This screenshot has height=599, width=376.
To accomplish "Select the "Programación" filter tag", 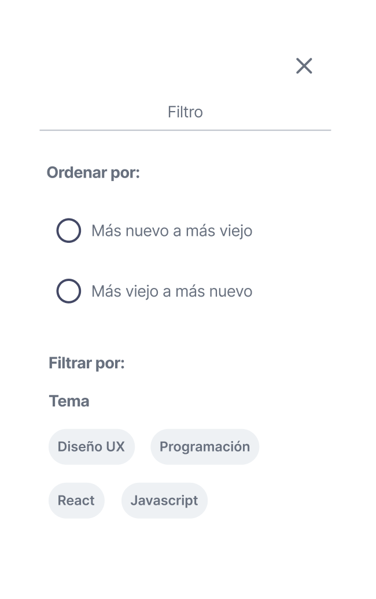I will 205,446.
